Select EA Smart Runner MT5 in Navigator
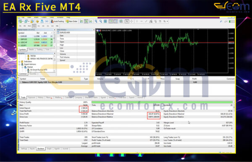The width and height of the screenshot is (252, 162). pos(39,70)
